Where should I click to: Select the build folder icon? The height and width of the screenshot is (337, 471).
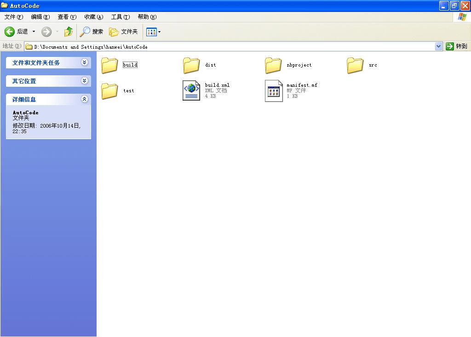click(109, 65)
